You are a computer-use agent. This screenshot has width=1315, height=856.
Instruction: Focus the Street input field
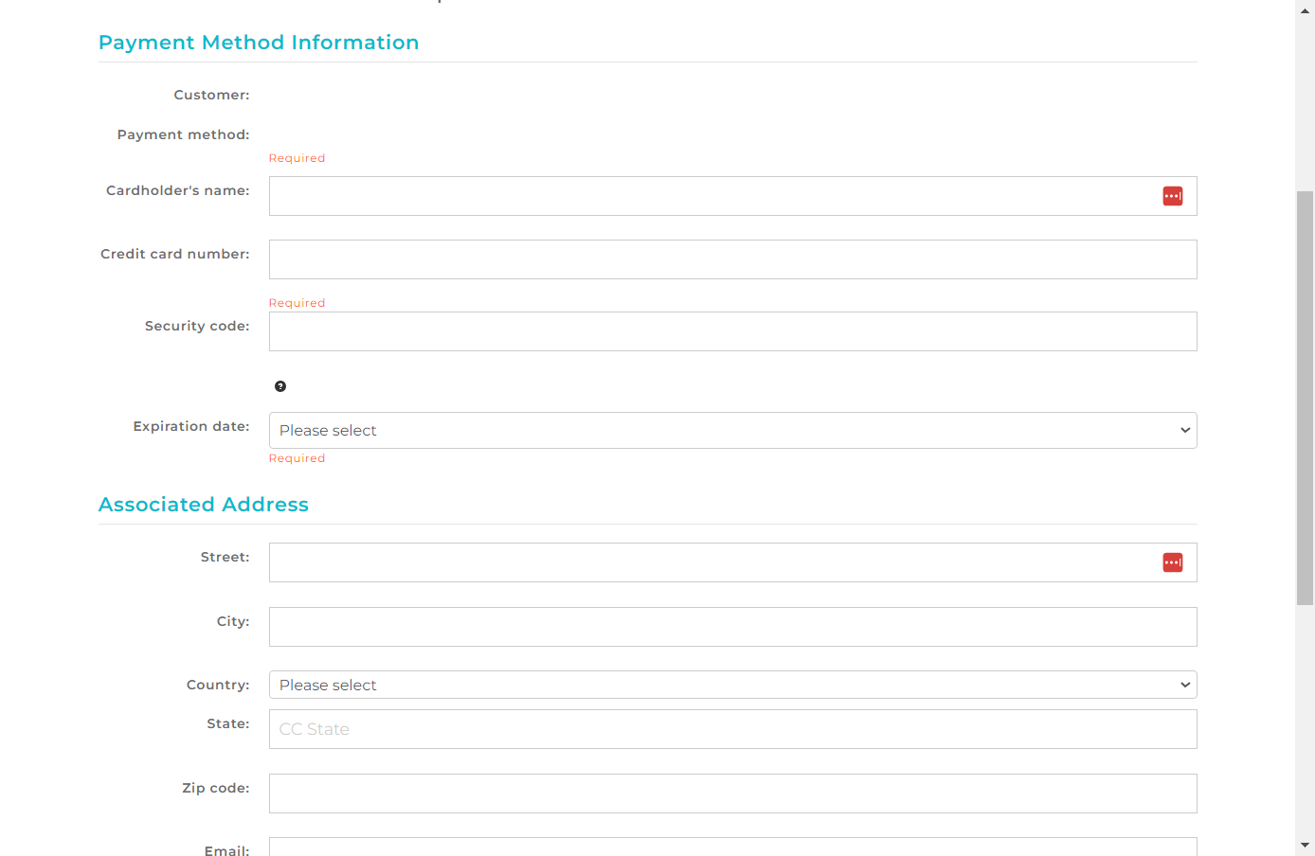pyautogui.click(x=733, y=562)
